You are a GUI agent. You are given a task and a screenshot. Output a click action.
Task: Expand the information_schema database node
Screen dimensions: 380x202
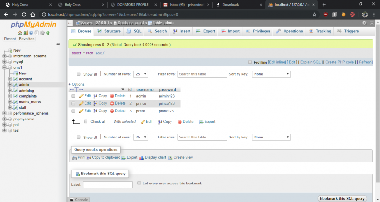pos(4,56)
